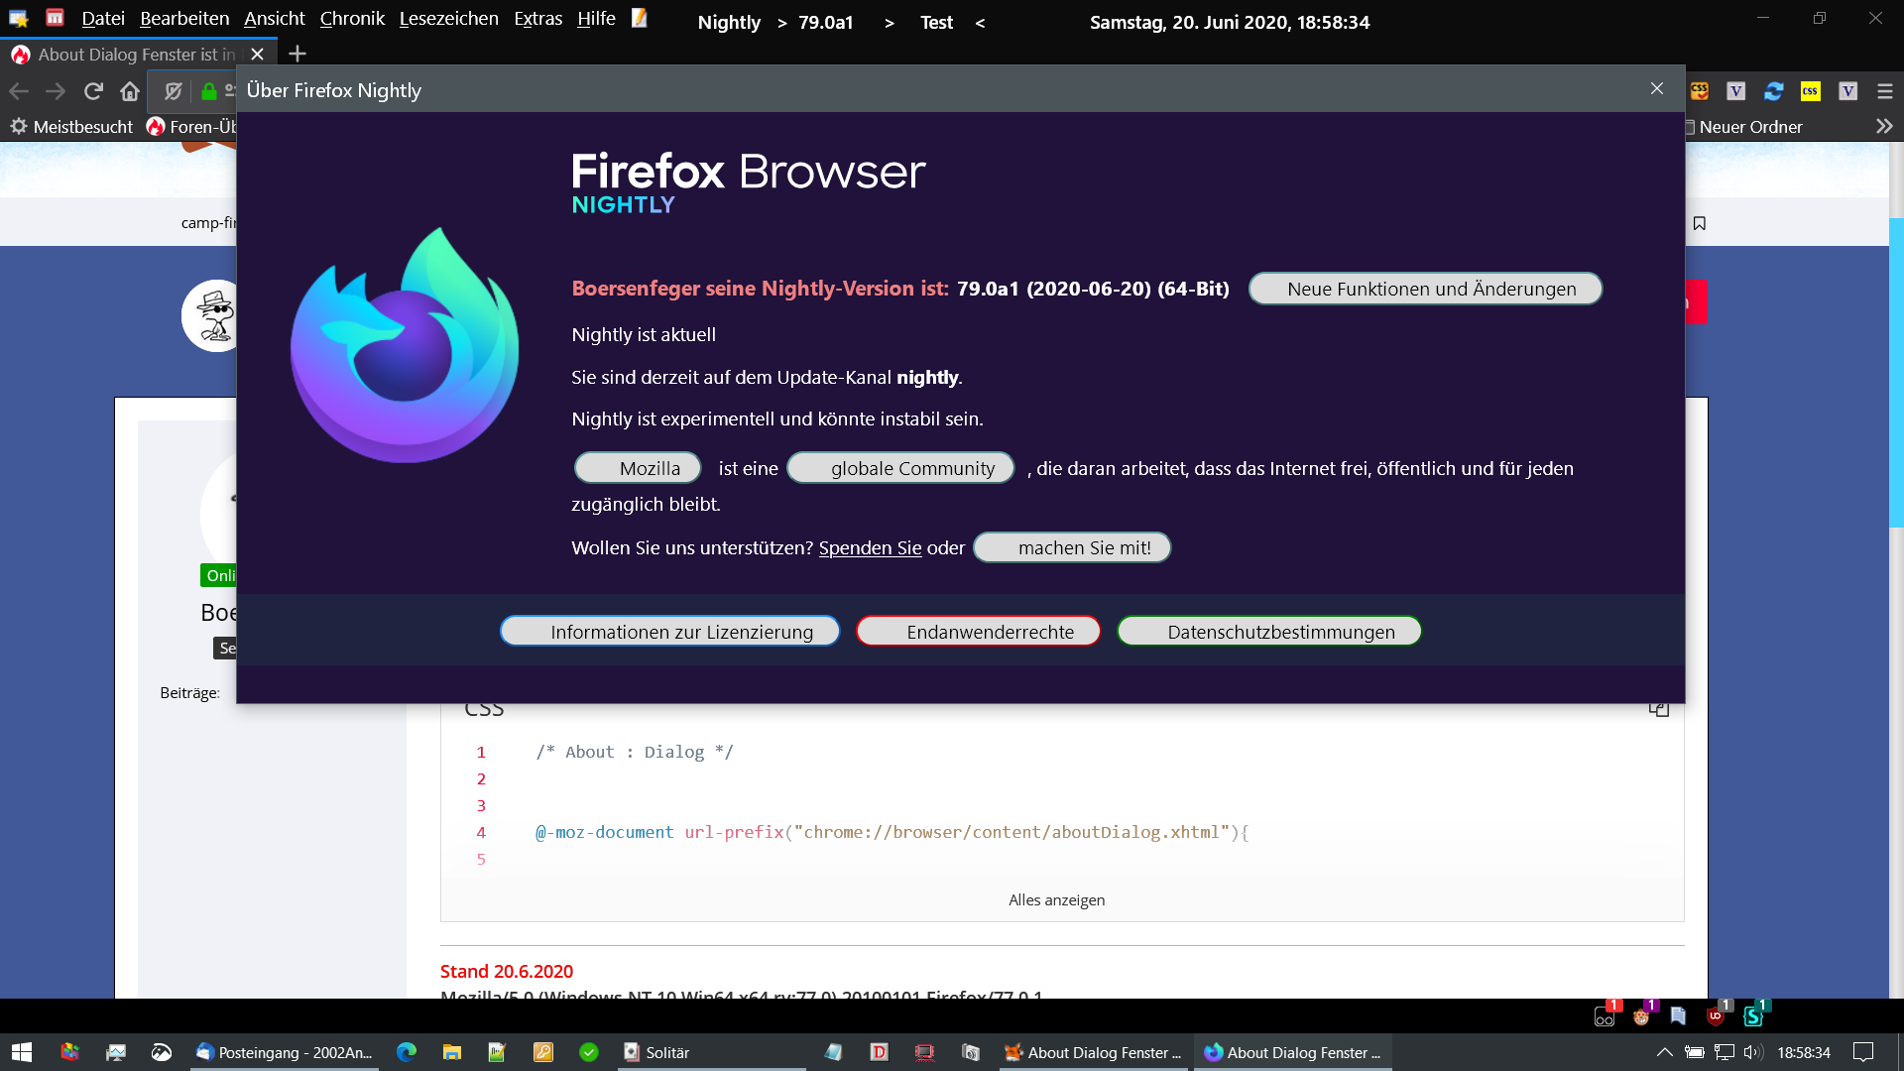Go to the home page icon
Viewport: 1904px width, 1071px height.
(x=130, y=91)
